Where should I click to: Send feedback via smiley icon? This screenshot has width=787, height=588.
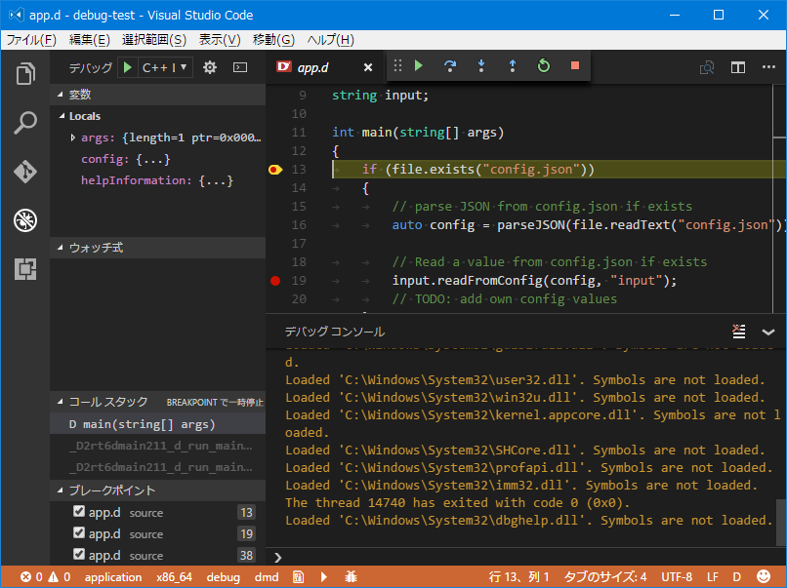click(x=764, y=577)
